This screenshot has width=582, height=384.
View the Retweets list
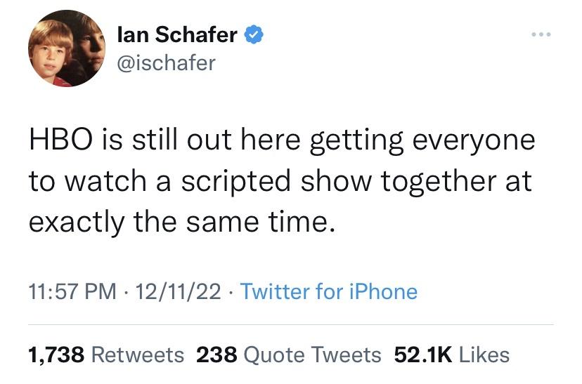coord(138,355)
